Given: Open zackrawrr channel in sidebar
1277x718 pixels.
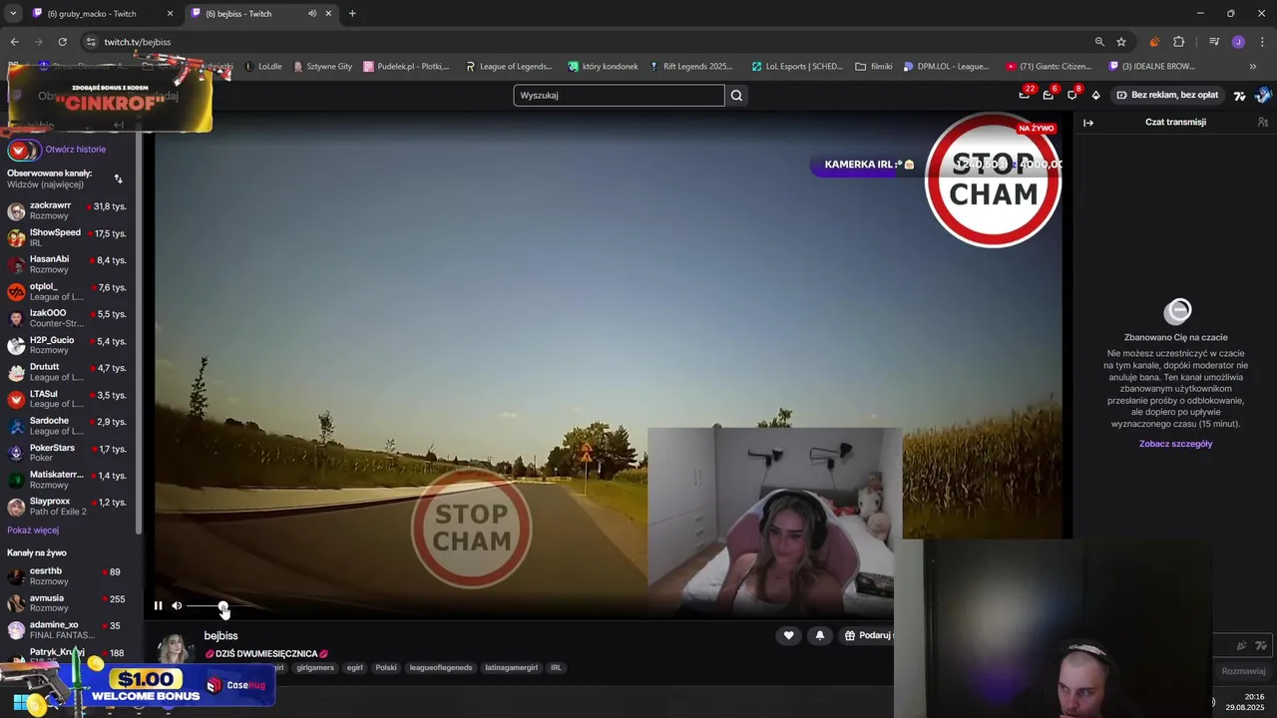Looking at the screenshot, I should (68, 210).
